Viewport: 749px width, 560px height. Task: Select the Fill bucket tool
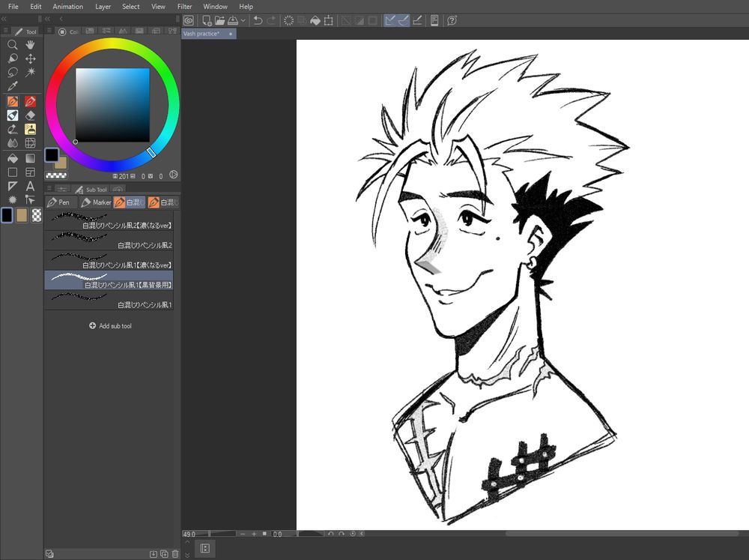click(13, 158)
